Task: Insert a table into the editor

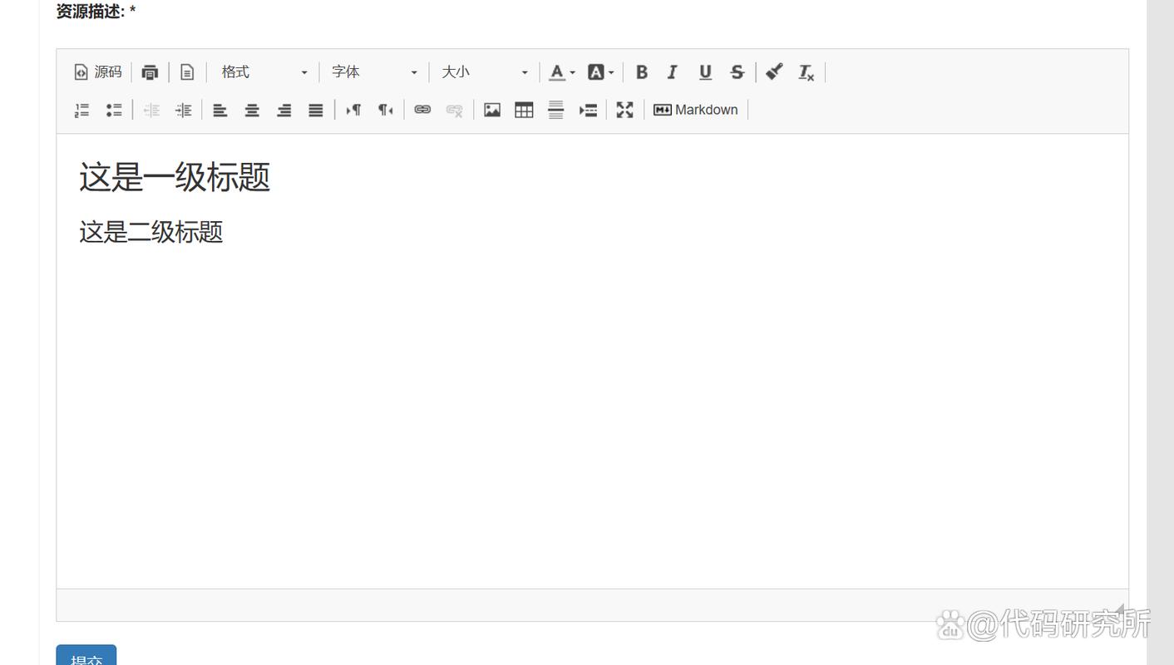Action: click(524, 110)
